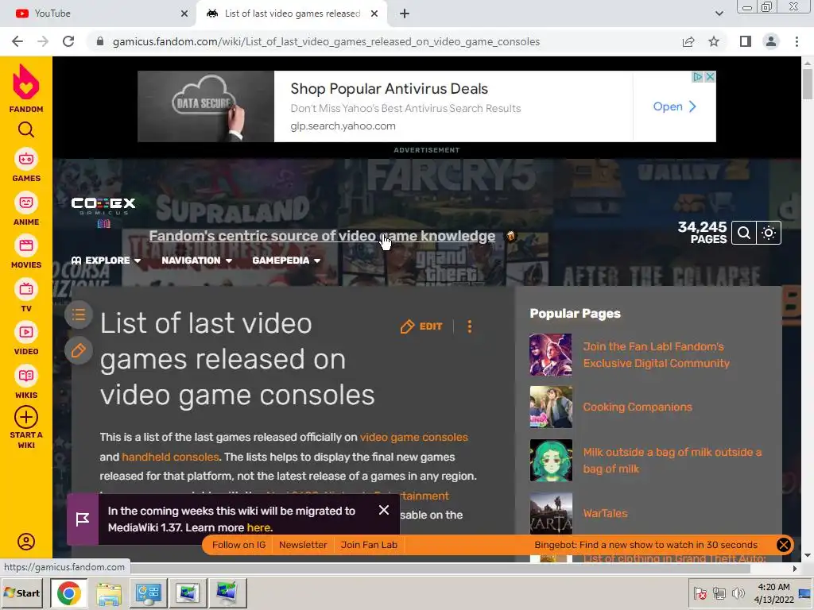This screenshot has width=814, height=610.
Task: Open the Windows Start menu
Action: click(x=22, y=593)
